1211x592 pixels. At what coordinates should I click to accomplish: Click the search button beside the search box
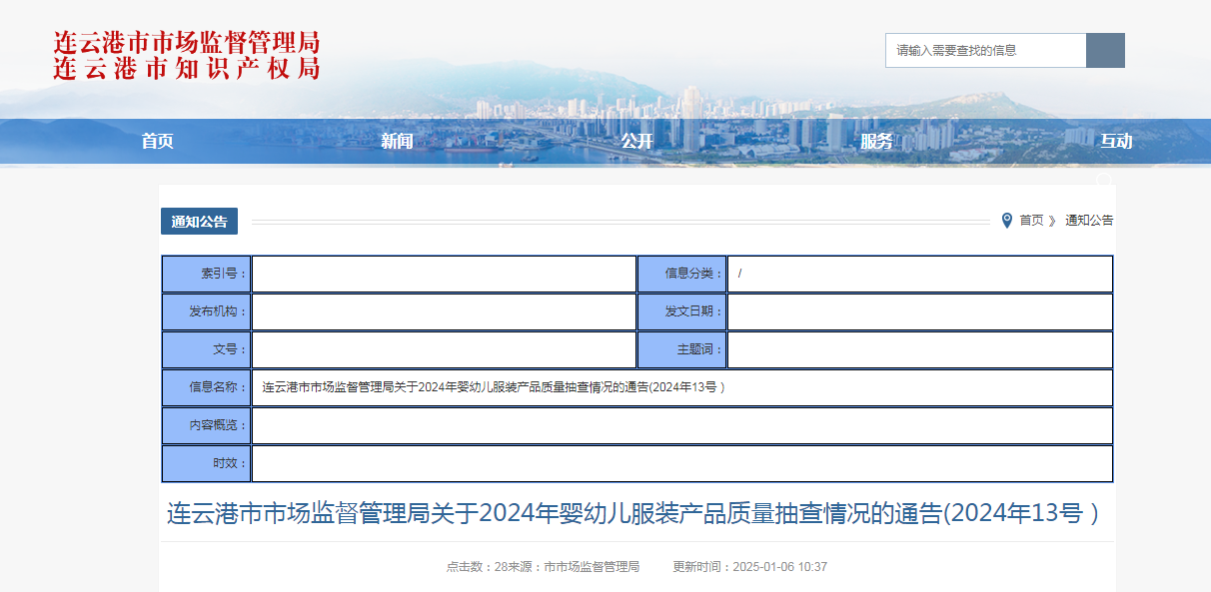[x=1105, y=50]
